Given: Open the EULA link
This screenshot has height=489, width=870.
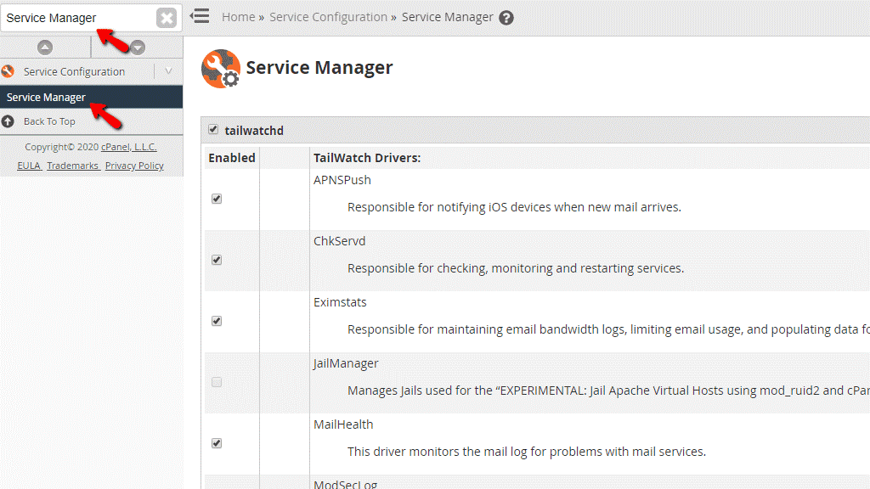Looking at the screenshot, I should (x=29, y=166).
